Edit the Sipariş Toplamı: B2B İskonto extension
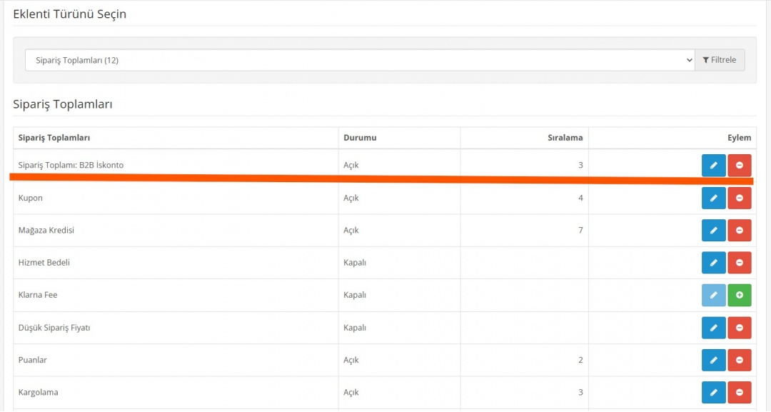Image resolution: width=771 pixels, height=412 pixels. (713, 165)
